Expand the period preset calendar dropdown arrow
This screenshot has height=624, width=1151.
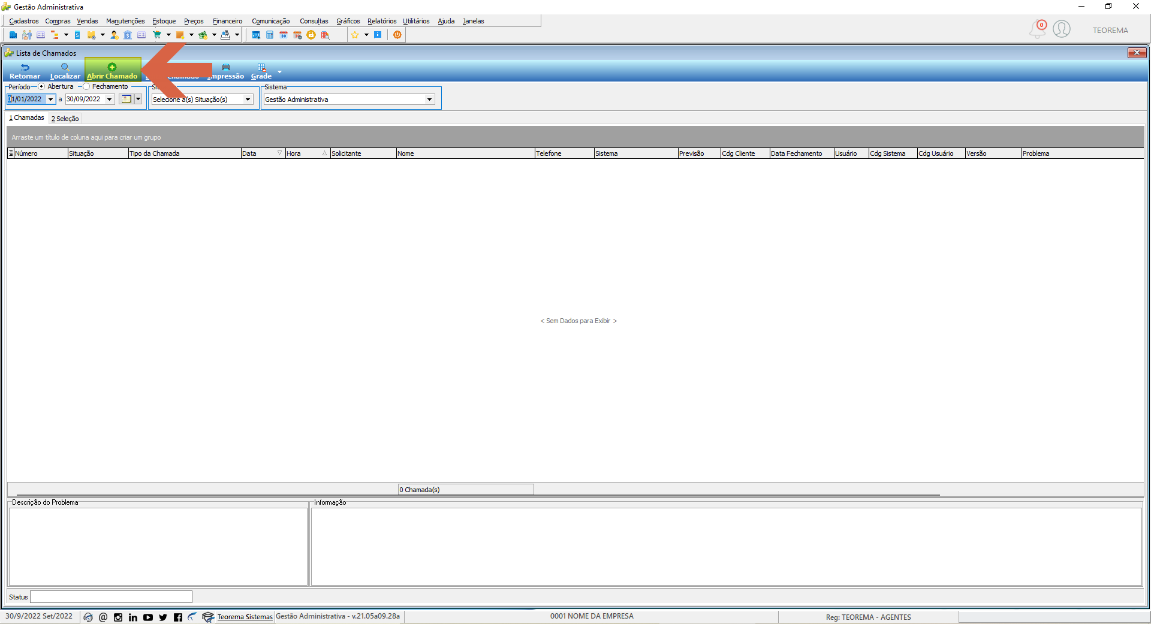tap(138, 100)
